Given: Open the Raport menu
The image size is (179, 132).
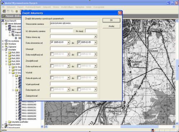Looking at the screenshot, I should pyautogui.click(x=20, y=7).
